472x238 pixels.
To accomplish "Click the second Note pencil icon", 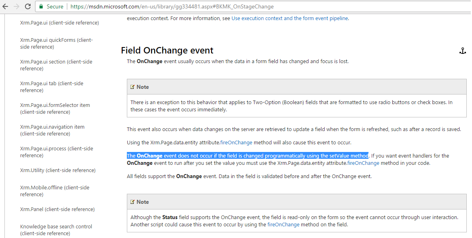I will 132,202.
